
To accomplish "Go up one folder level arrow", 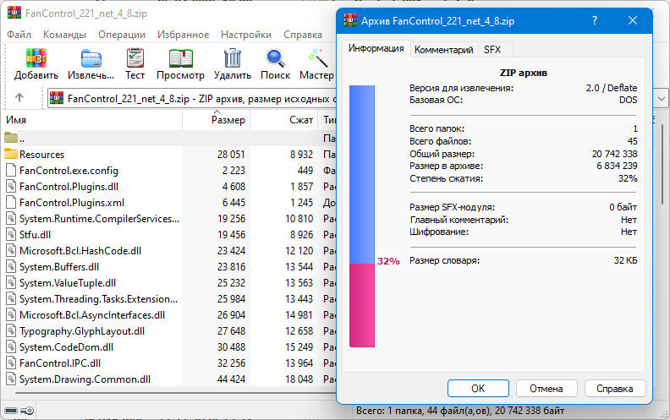I will click(x=19, y=98).
